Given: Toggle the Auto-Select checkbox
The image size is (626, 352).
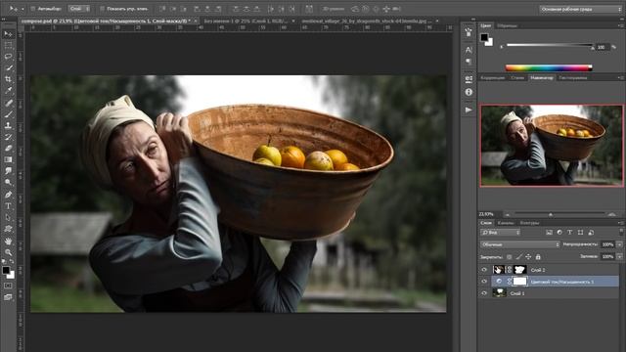Looking at the screenshot, I should [33, 9].
